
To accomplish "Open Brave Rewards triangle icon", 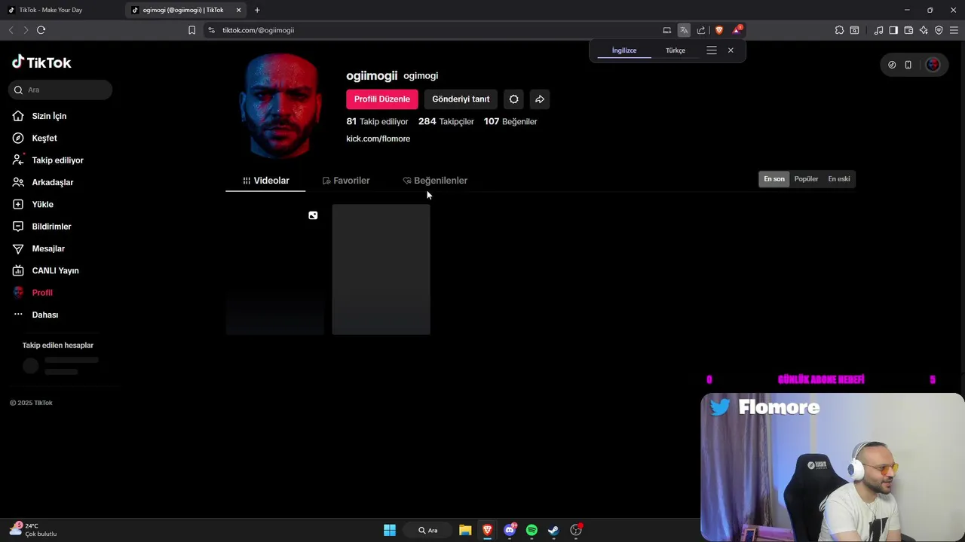I will (x=737, y=30).
